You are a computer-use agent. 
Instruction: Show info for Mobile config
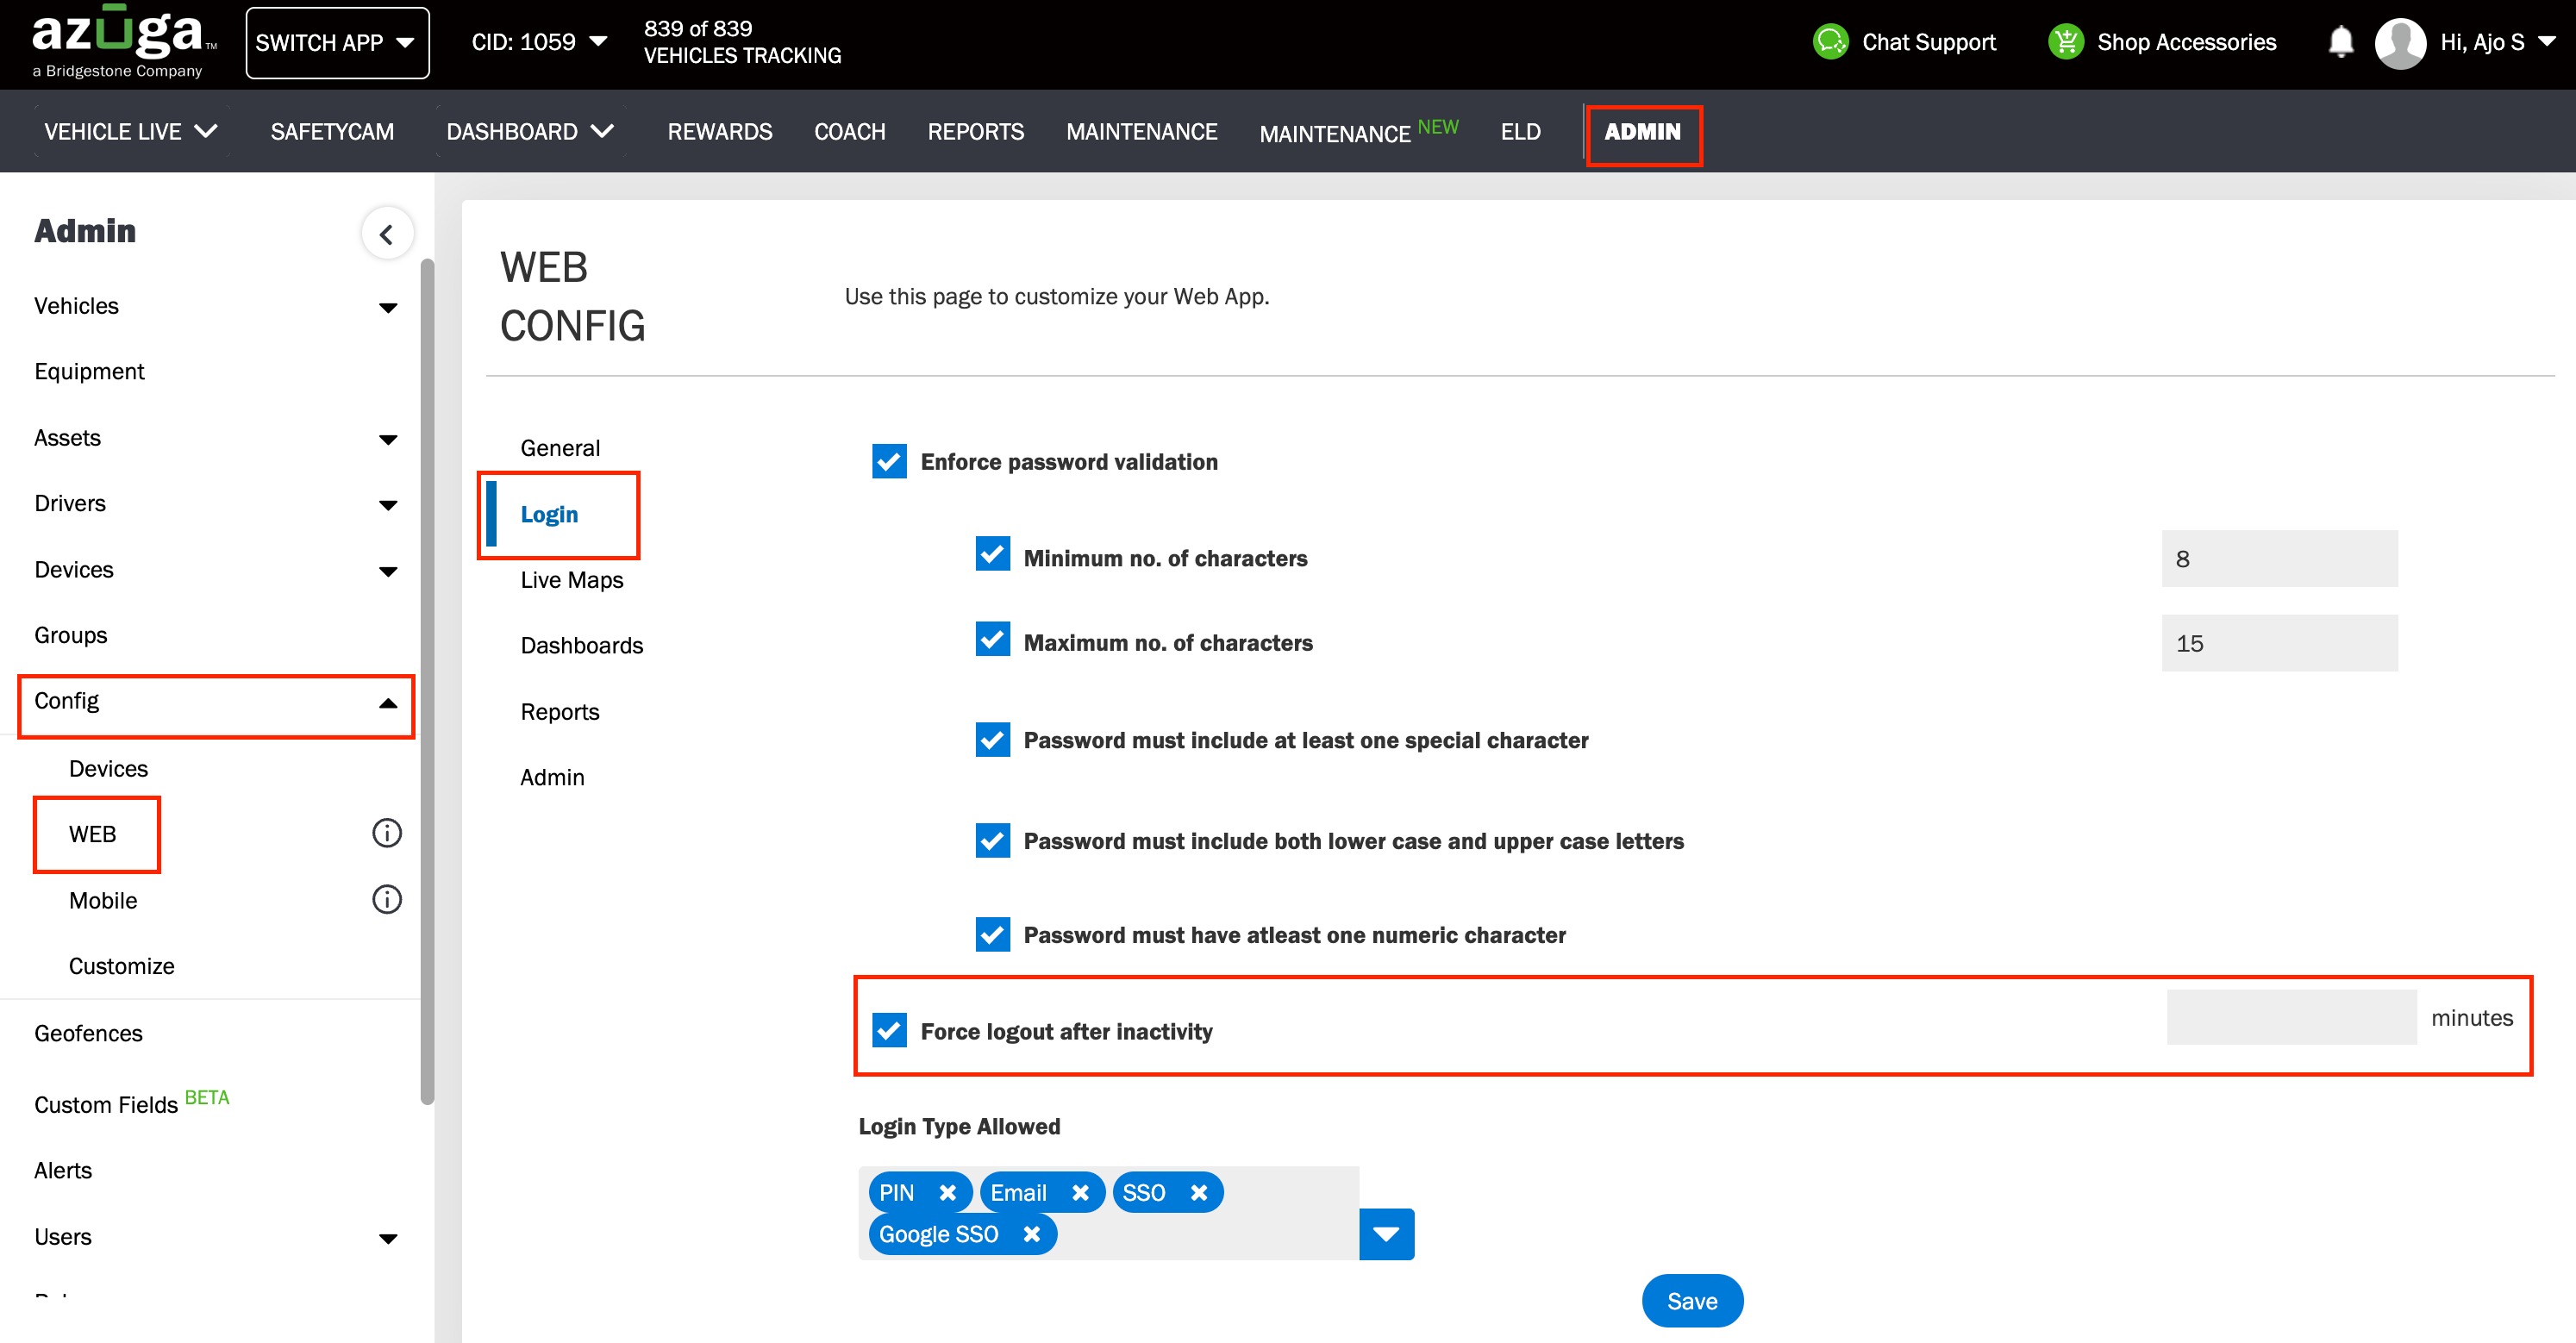point(387,899)
